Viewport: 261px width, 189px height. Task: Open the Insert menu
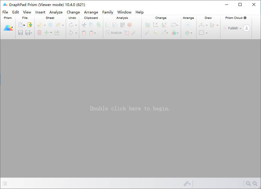point(40,12)
